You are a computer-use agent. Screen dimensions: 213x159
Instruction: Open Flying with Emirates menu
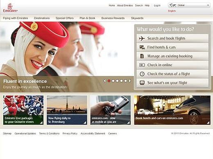(x=16, y=18)
